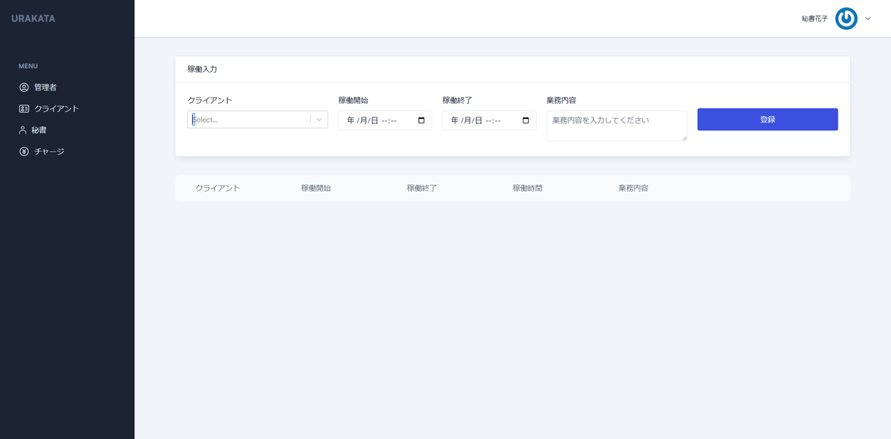Click the power avatar icon at top right

846,19
